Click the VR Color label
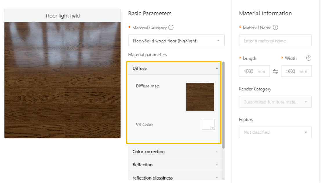 pos(144,125)
